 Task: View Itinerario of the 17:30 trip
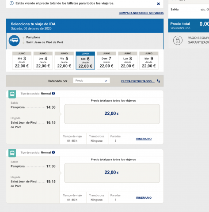point(144,198)
